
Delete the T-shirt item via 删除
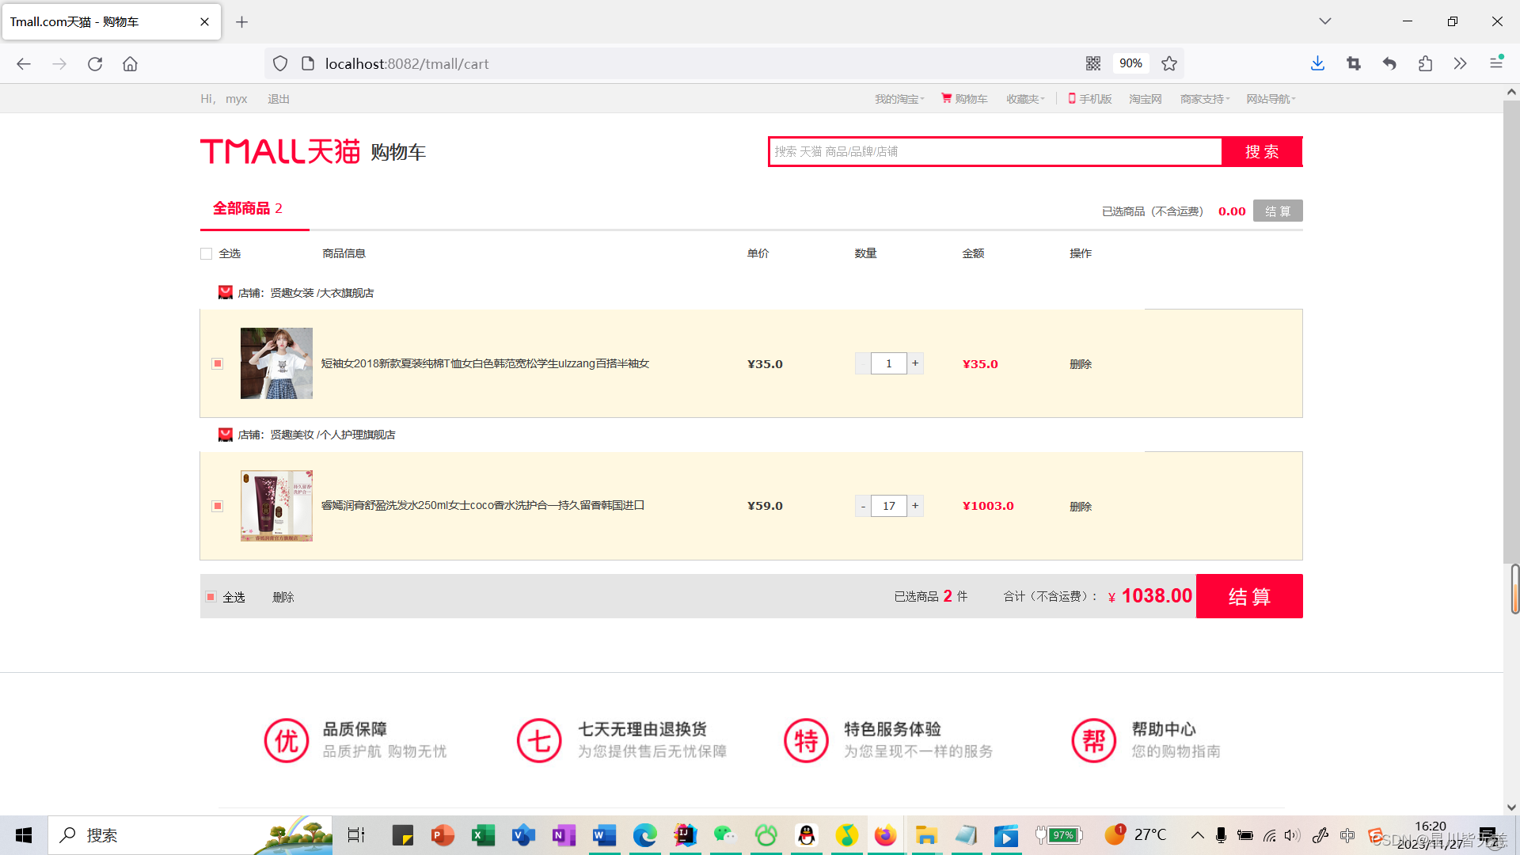tap(1081, 364)
